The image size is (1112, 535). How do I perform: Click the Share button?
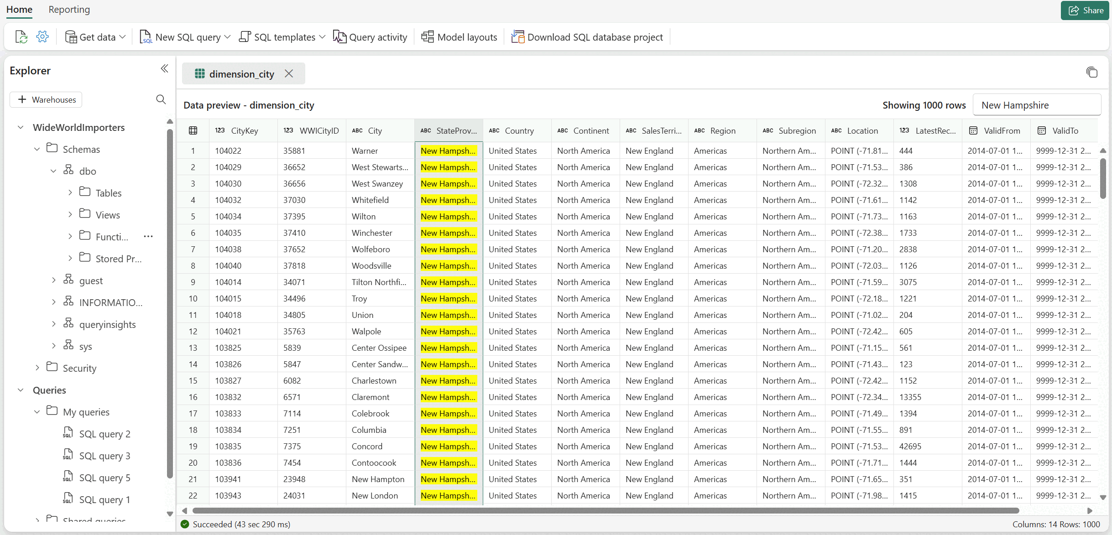click(1085, 10)
